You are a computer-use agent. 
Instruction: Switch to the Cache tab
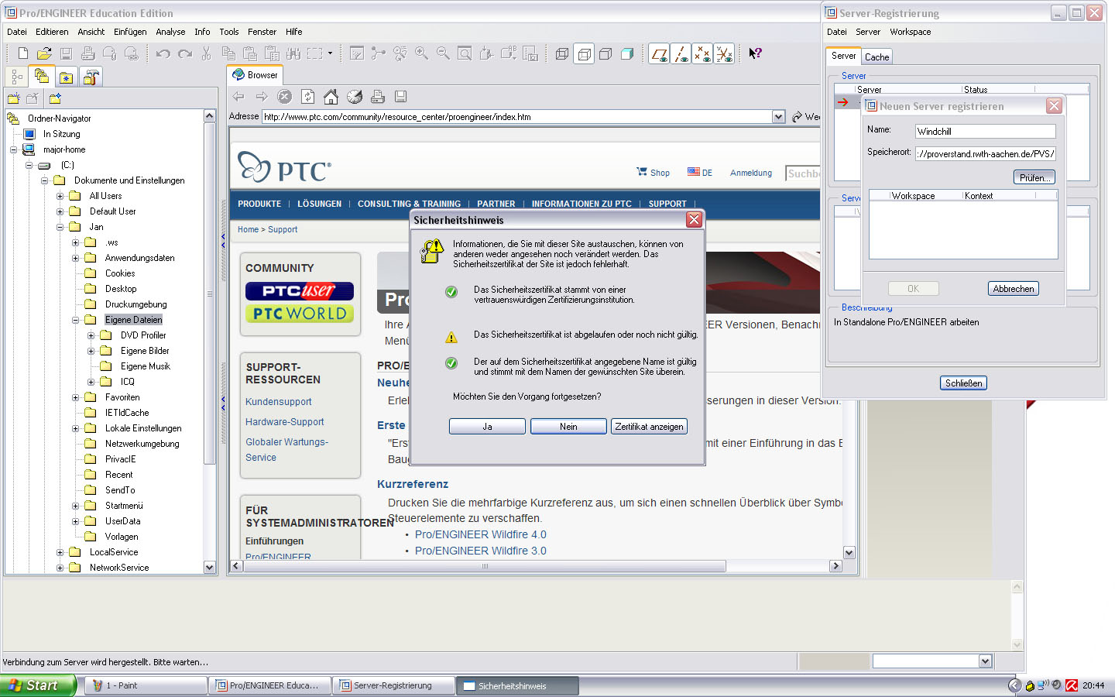pos(877,57)
